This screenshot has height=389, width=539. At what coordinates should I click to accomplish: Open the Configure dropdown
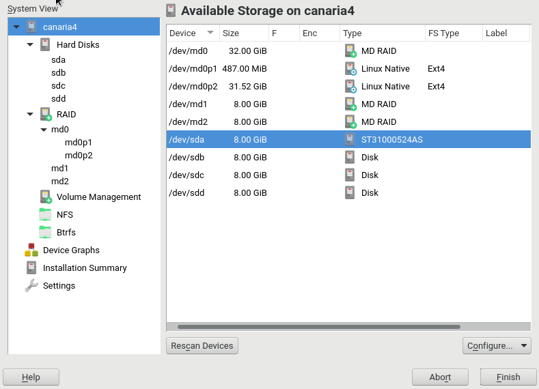496,346
